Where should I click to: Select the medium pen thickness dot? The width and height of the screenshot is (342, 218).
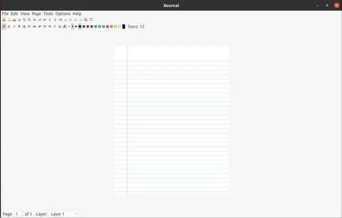coord(72,27)
